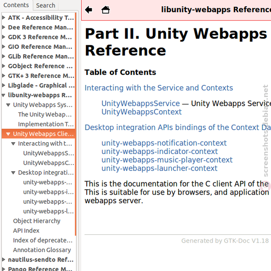The height and width of the screenshot is (271, 271).
Task: Expand the GObject Reference node
Action: pyautogui.click(x=4, y=66)
